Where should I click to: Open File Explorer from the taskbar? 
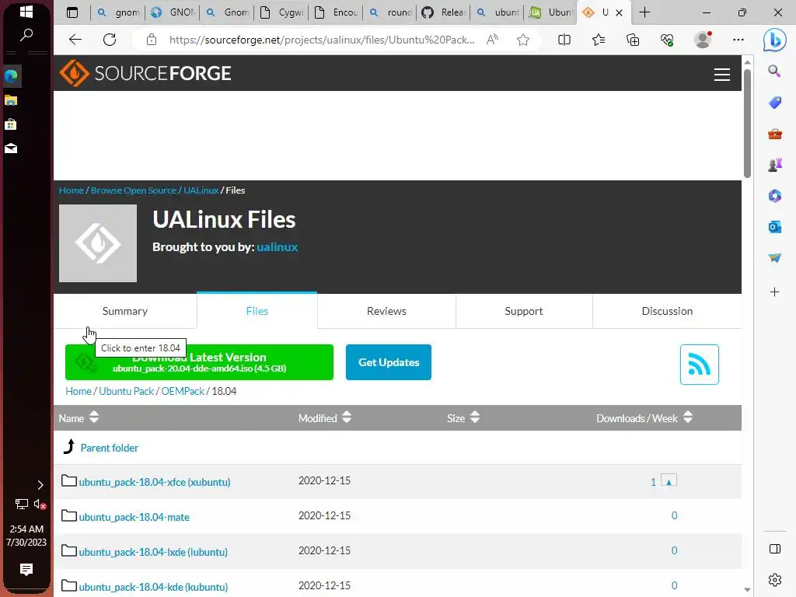pos(11,100)
